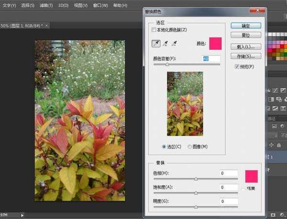Click the 饱和度(A): label
This screenshot has height=219, width=287.
[x=163, y=187]
